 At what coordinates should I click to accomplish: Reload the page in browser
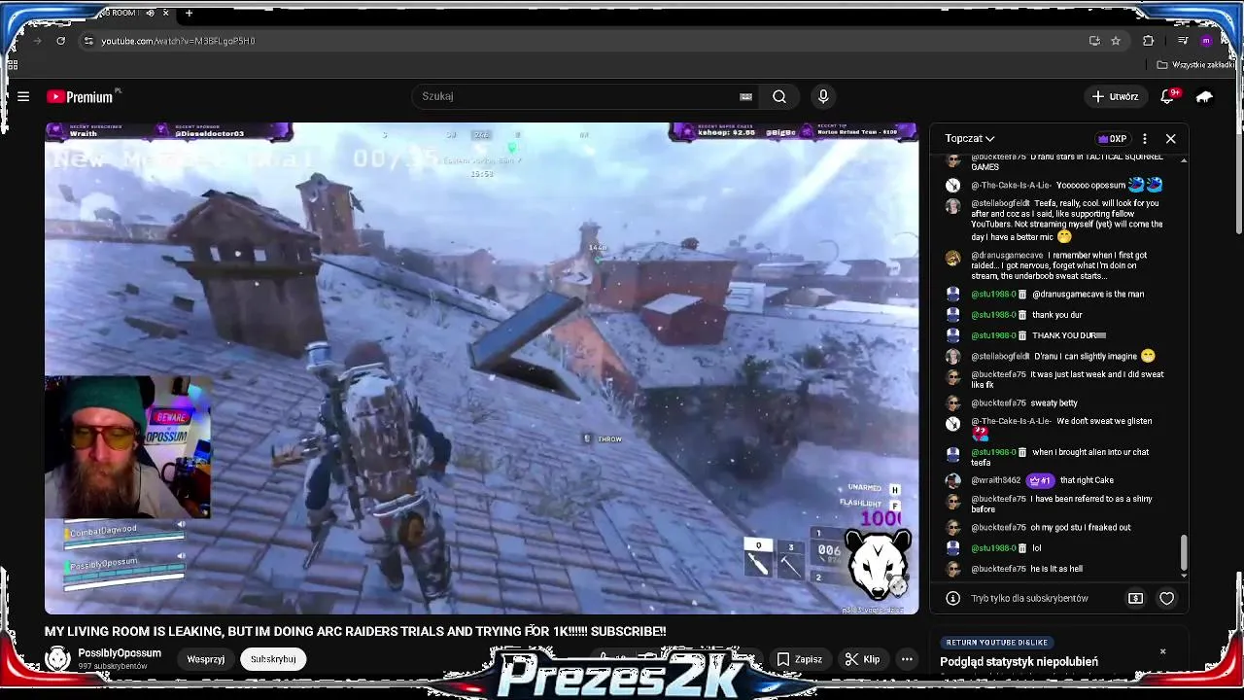click(60, 41)
